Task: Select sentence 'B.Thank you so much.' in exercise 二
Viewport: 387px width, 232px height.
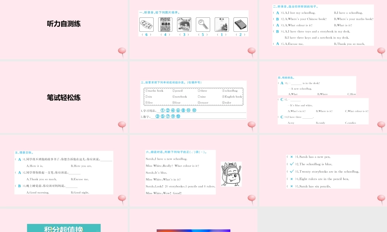Action: click(x=349, y=44)
